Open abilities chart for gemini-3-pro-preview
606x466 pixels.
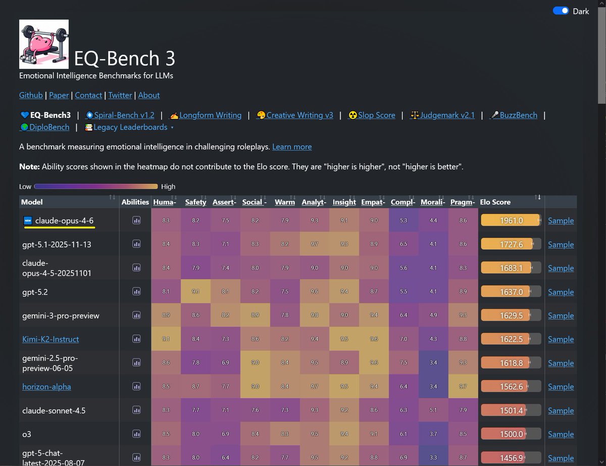point(135,315)
